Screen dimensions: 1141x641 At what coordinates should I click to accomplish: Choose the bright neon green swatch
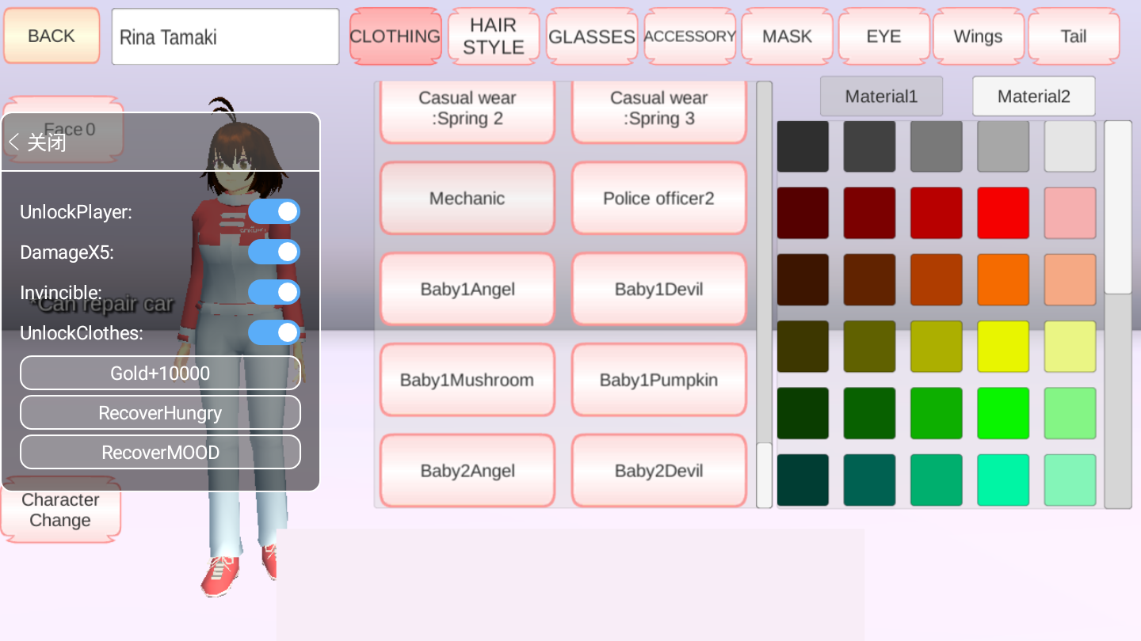pos(1003,413)
